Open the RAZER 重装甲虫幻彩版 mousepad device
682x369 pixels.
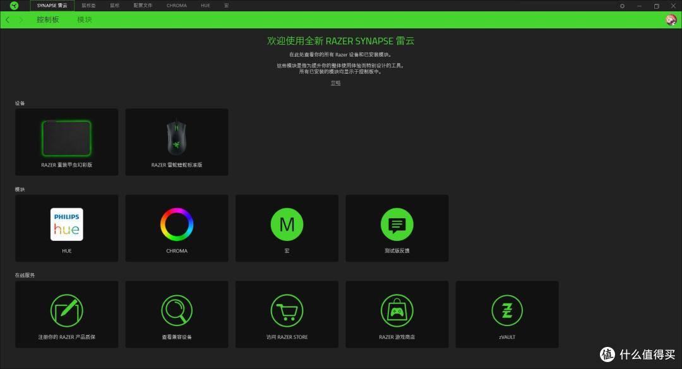tap(66, 142)
